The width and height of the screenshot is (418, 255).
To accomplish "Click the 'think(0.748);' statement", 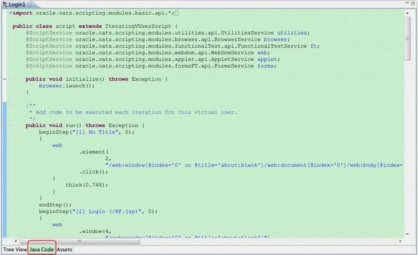I will click(87, 185).
